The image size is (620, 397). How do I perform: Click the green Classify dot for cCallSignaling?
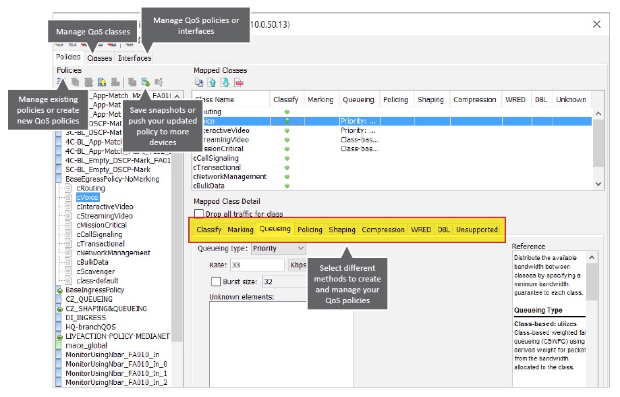click(x=287, y=158)
